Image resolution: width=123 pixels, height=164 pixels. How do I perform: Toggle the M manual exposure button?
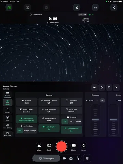(x=102, y=100)
